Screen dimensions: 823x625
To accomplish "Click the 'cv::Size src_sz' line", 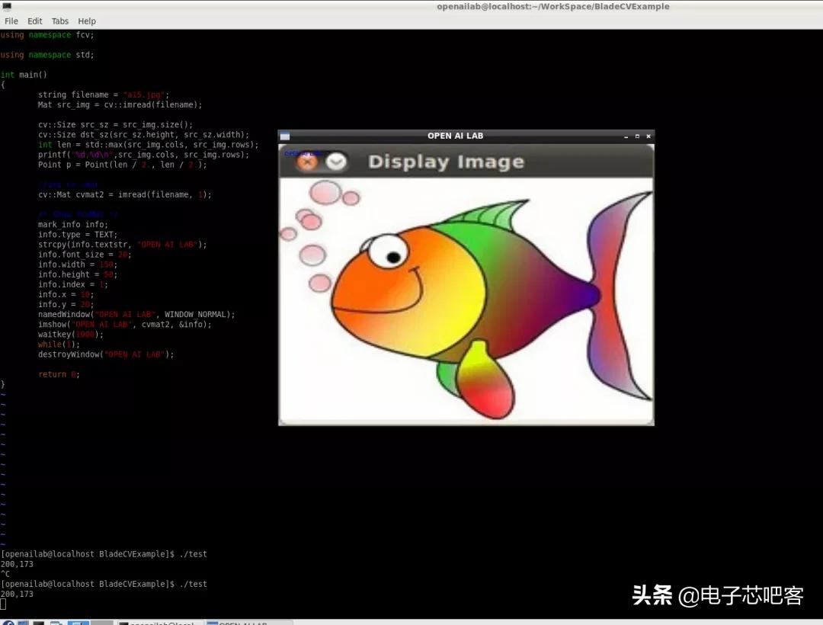I will 116,125.
